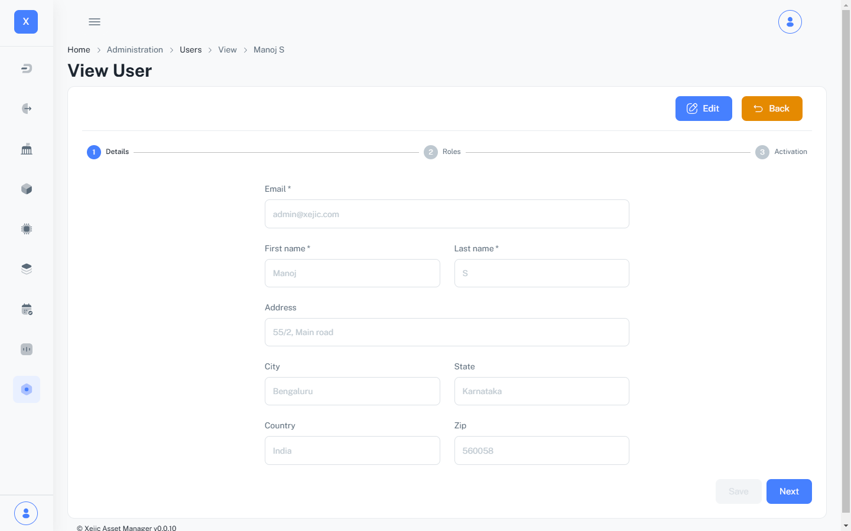Image resolution: width=851 pixels, height=531 pixels.
Task: Open the stacked layers sidebar icon
Action: point(27,269)
